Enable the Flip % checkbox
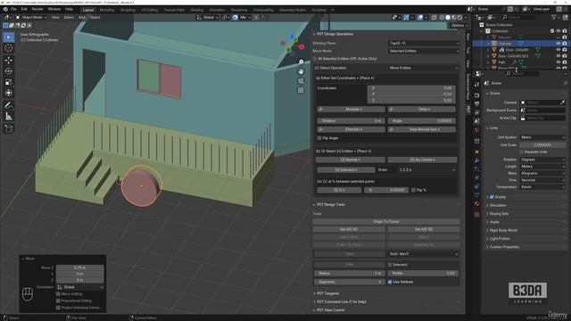Viewport: 571px width, 321px height. pos(413,190)
